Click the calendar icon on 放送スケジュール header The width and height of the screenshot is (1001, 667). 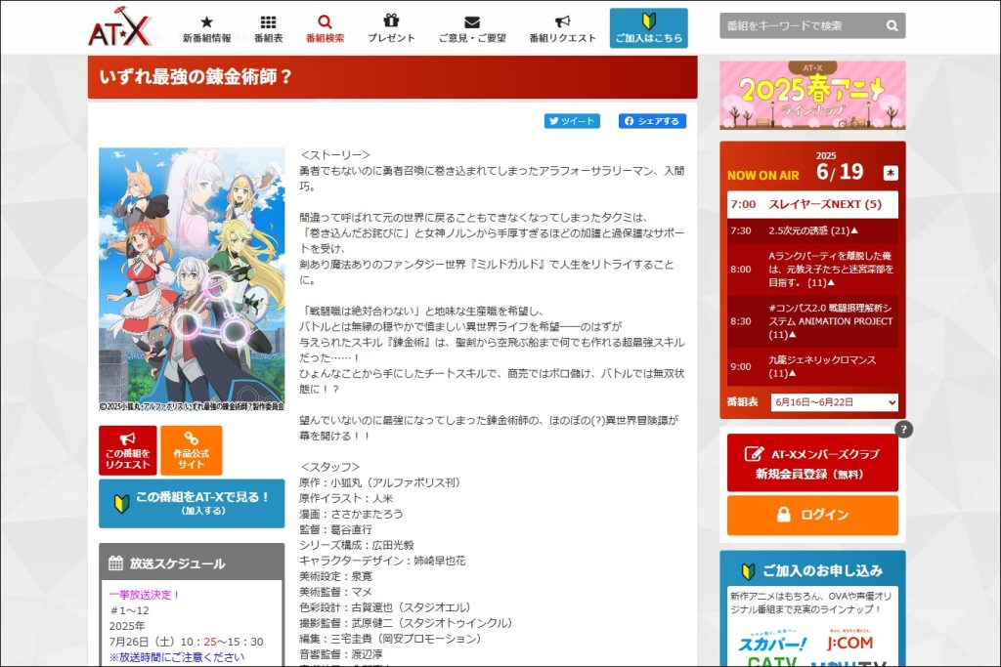tap(113, 563)
